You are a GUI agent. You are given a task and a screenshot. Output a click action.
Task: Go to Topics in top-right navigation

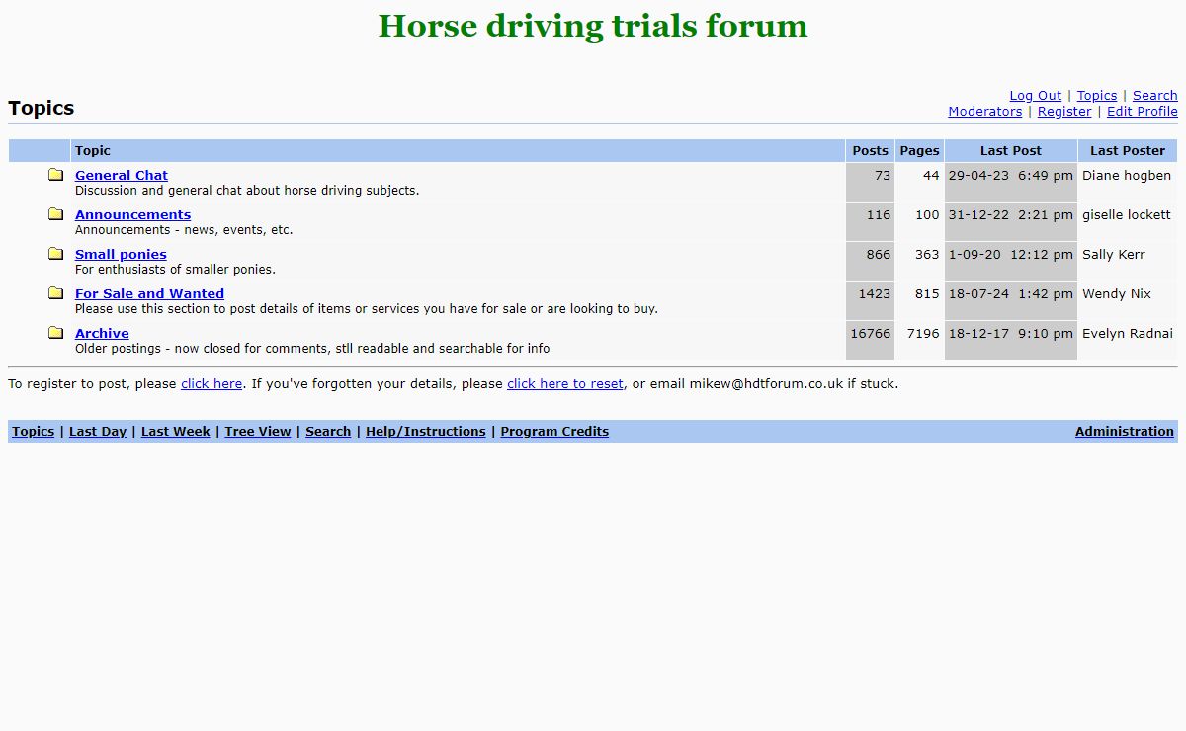click(1097, 96)
